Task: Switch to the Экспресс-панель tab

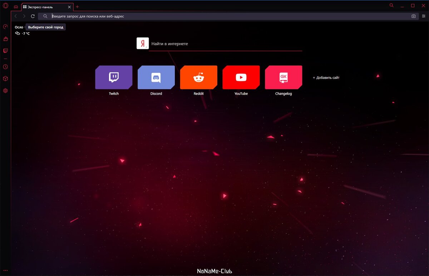Action: tap(47, 7)
